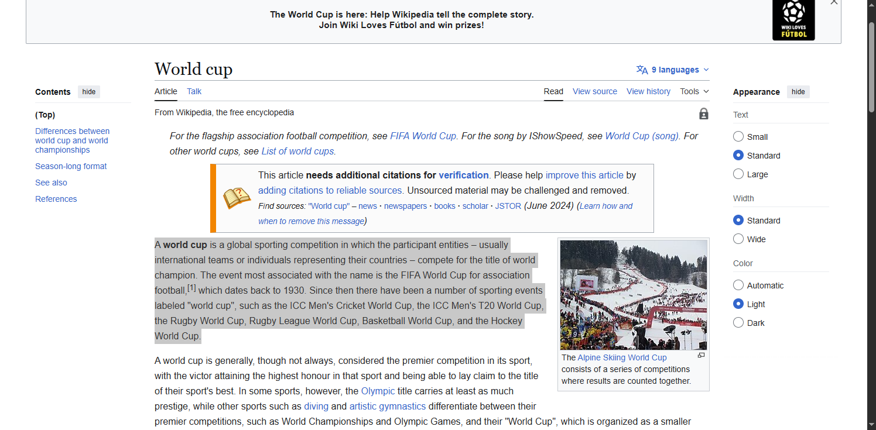Image resolution: width=876 pixels, height=430 pixels.
Task: Open the verification link
Action: click(464, 175)
